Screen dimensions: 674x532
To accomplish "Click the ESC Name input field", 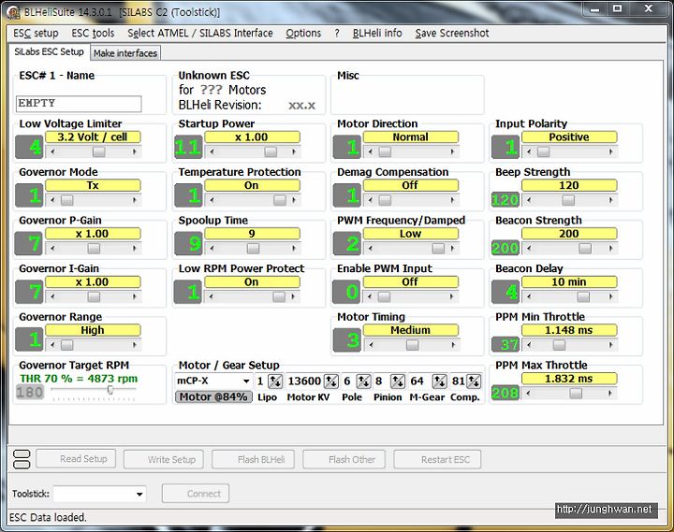I will [79, 104].
